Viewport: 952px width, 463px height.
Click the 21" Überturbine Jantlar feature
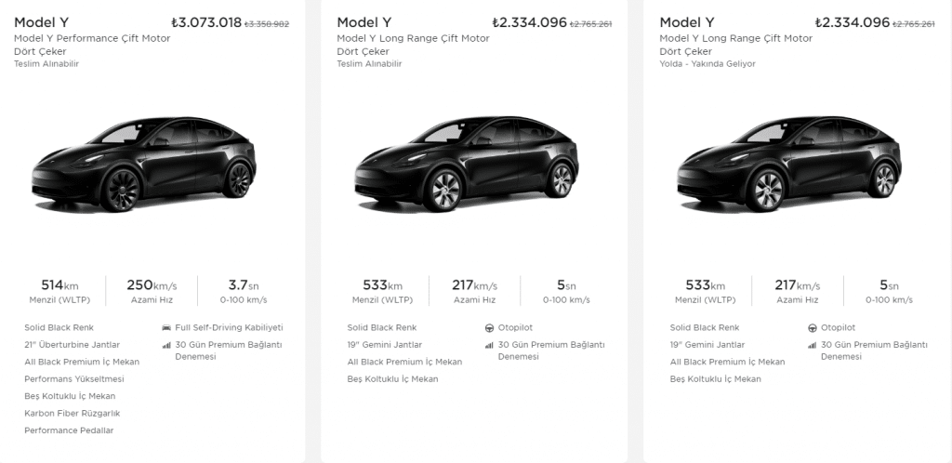pyautogui.click(x=73, y=345)
